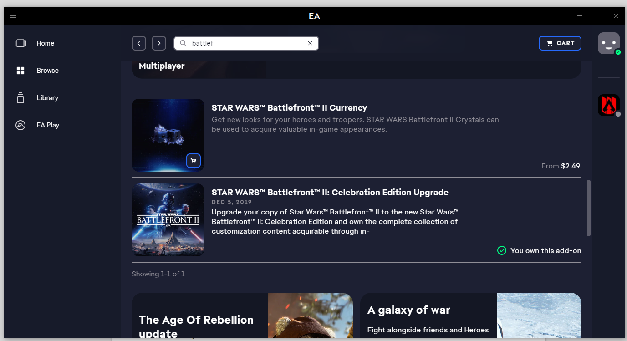Click the Library icon in sidebar
The width and height of the screenshot is (627, 341).
pyautogui.click(x=20, y=98)
